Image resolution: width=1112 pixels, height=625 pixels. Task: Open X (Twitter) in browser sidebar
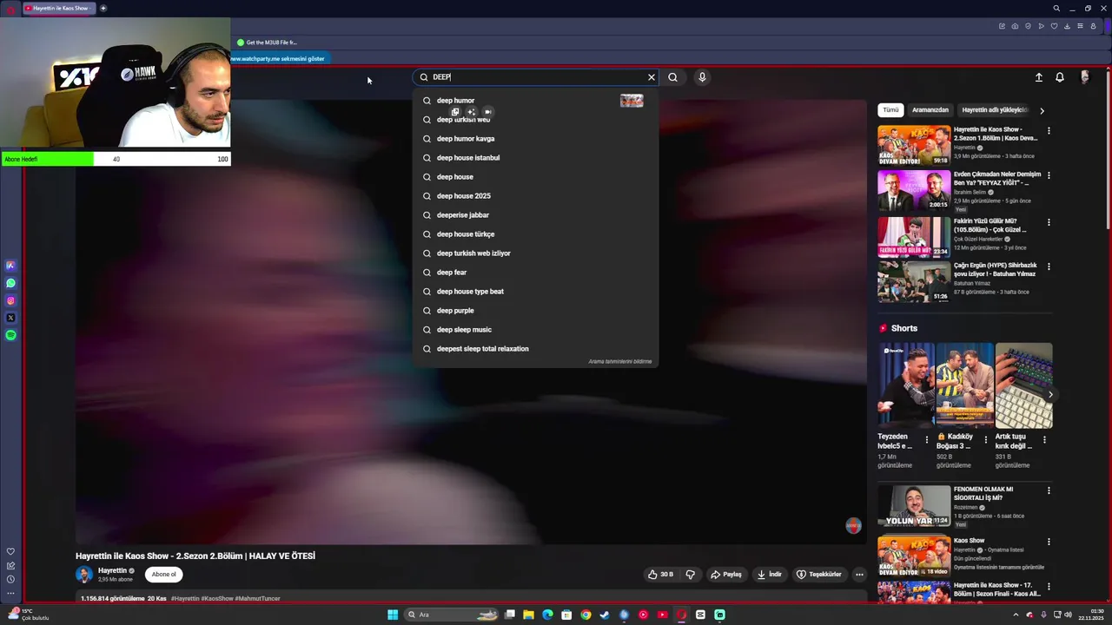(10, 318)
